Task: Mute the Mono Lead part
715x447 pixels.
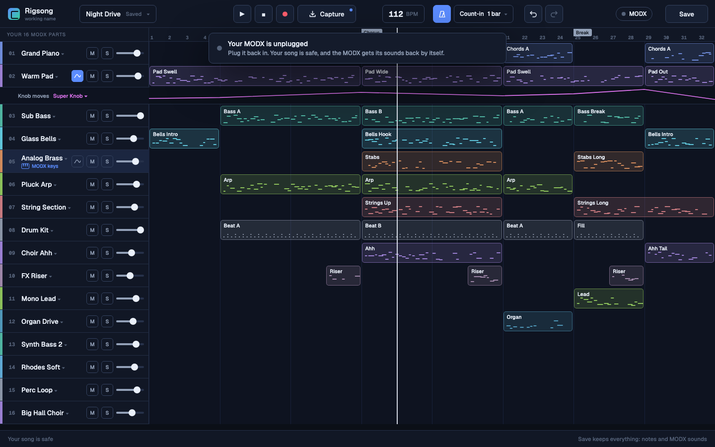Action: click(92, 298)
